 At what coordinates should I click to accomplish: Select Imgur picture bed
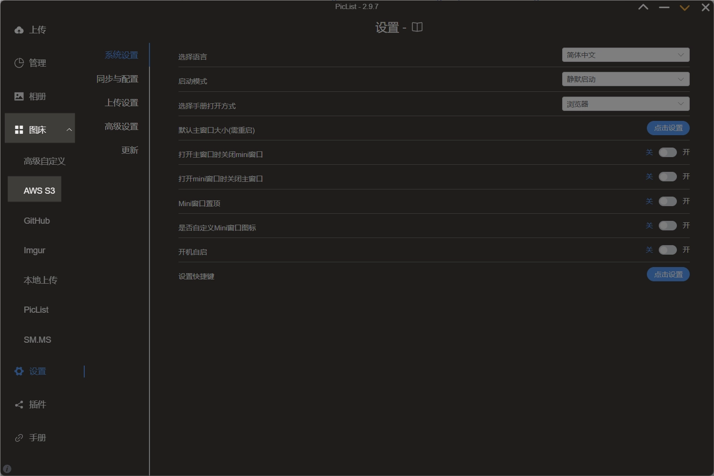34,250
